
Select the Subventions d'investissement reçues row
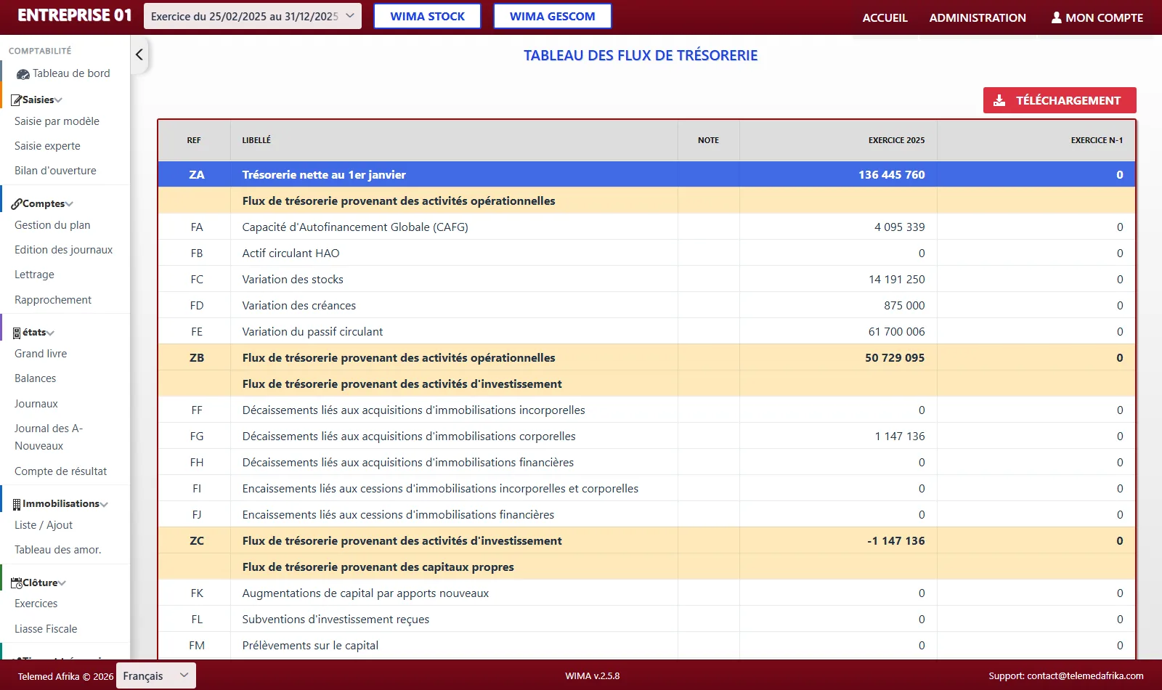tap(646, 619)
